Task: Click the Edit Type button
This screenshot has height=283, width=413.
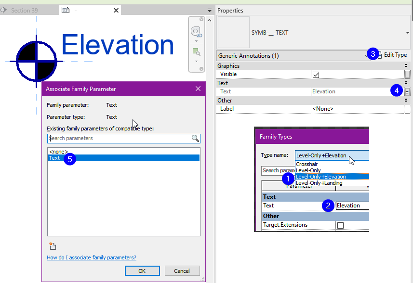Action: coord(392,55)
